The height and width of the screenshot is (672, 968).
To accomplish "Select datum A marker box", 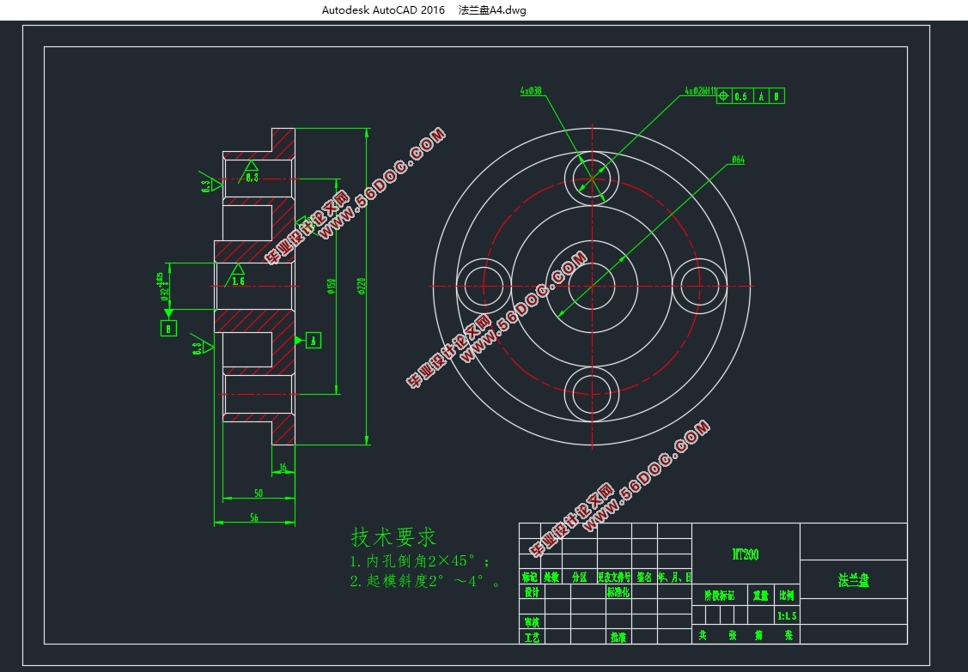I will point(314,341).
